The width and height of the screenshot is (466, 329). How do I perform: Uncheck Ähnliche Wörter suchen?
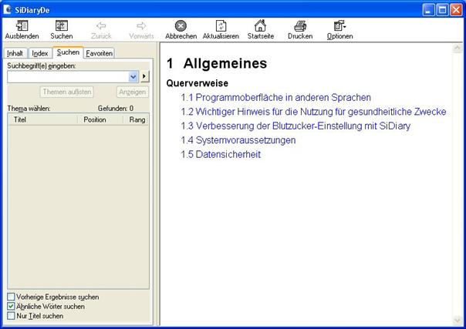click(11, 306)
